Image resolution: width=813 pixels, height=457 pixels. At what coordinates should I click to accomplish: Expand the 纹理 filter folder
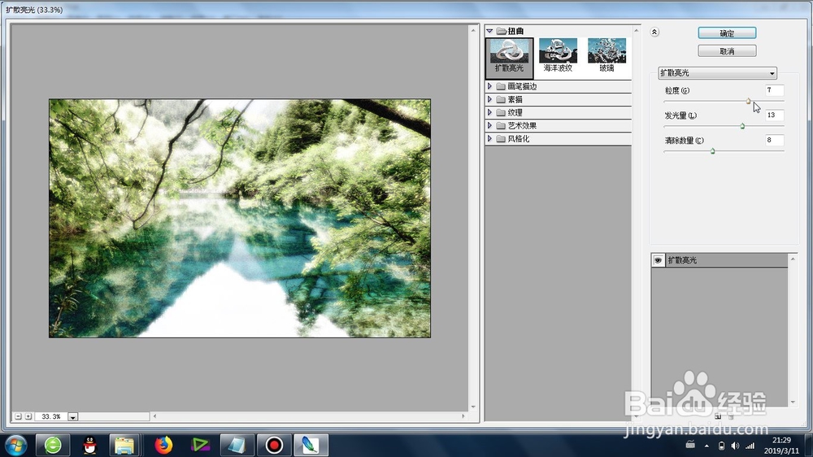[489, 112]
